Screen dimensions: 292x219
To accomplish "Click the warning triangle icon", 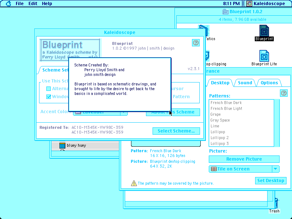I will 134,183.
